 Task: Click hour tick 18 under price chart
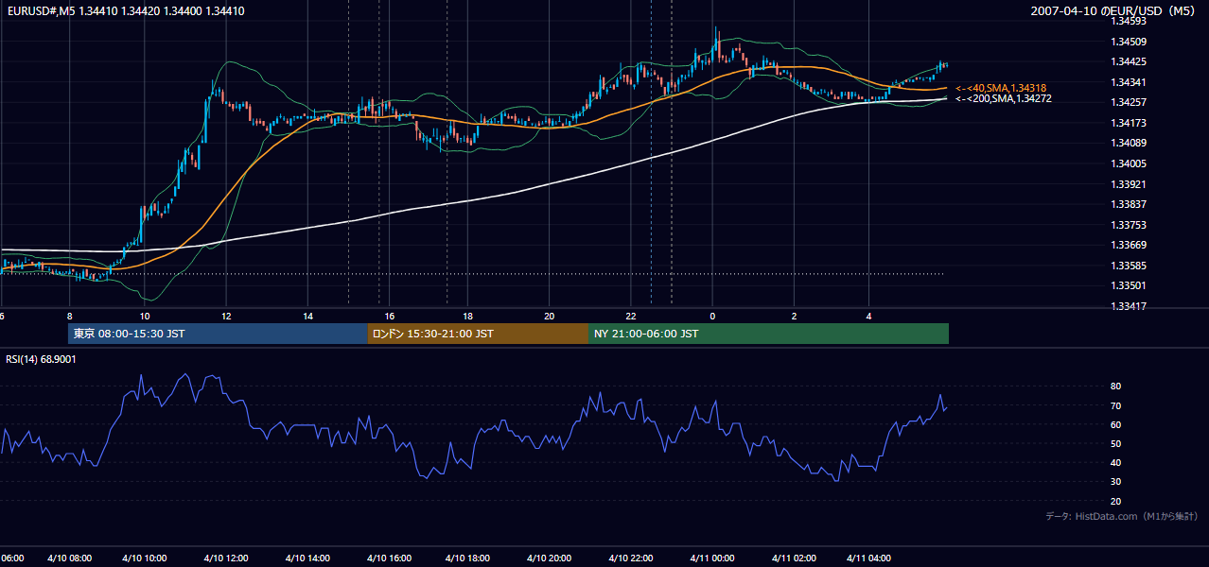tap(467, 317)
